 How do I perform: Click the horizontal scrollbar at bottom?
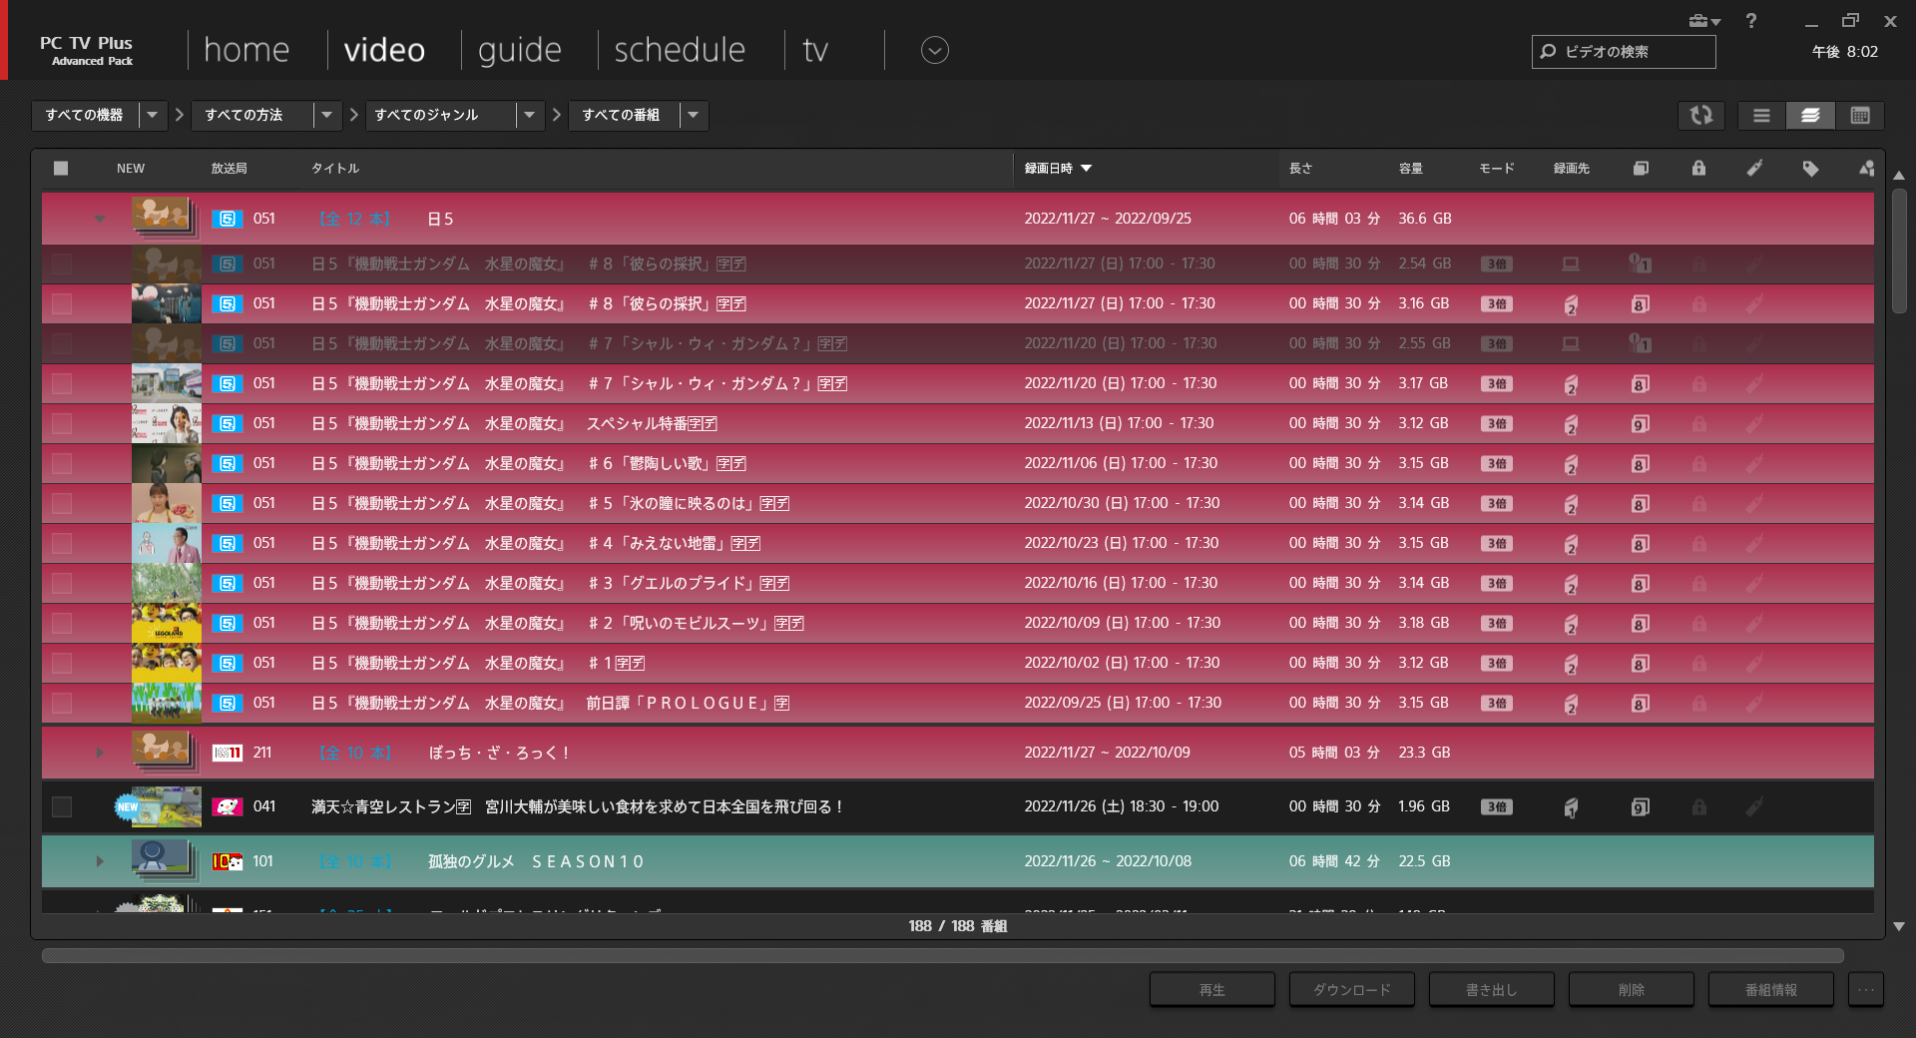(942, 956)
